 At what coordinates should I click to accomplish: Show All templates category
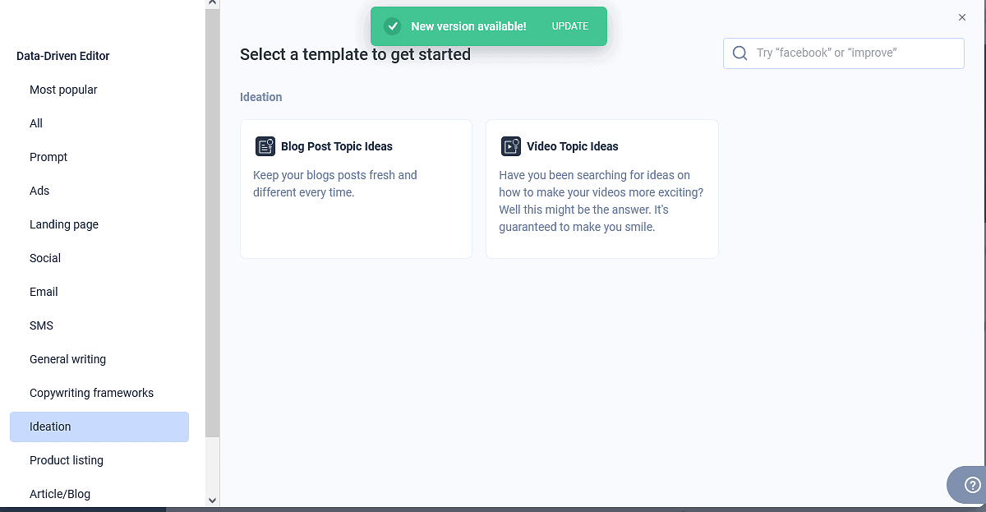pos(36,123)
